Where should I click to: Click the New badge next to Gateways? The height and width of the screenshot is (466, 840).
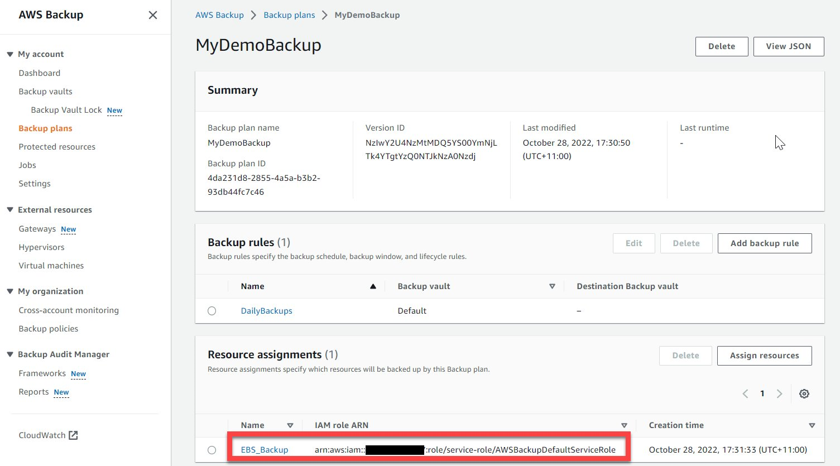[69, 229]
